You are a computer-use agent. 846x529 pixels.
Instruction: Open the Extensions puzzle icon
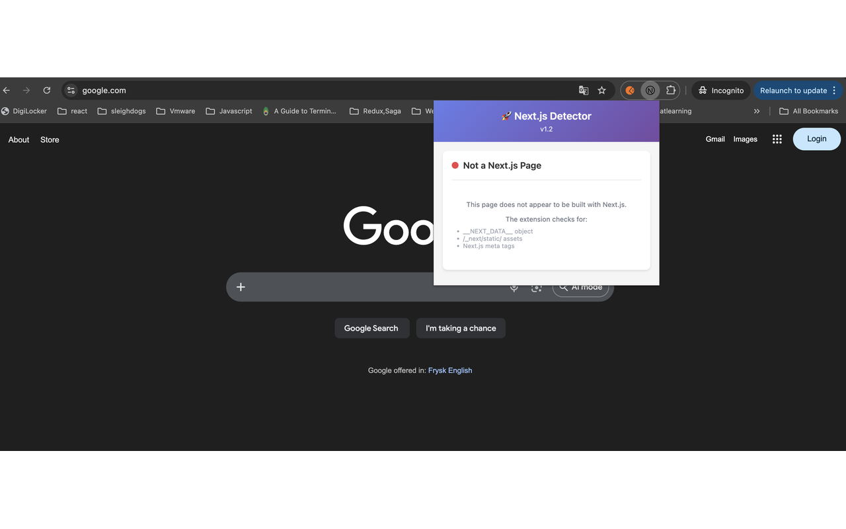[x=670, y=91]
